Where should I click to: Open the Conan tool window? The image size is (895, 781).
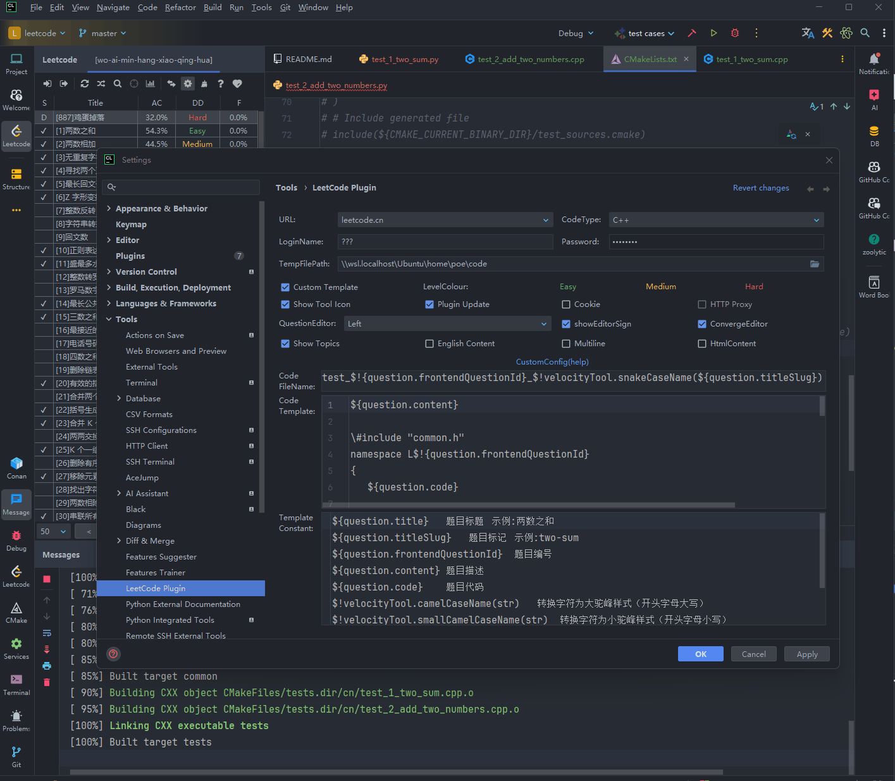[16, 468]
